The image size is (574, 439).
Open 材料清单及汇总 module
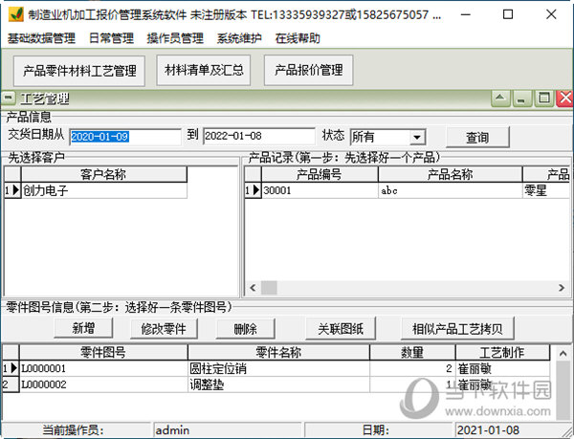coord(204,70)
